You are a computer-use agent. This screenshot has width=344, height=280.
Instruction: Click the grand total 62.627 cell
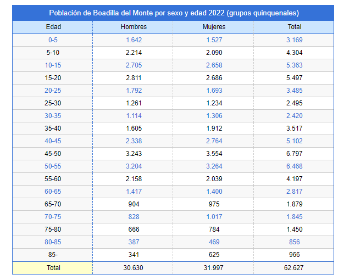tap(295, 268)
